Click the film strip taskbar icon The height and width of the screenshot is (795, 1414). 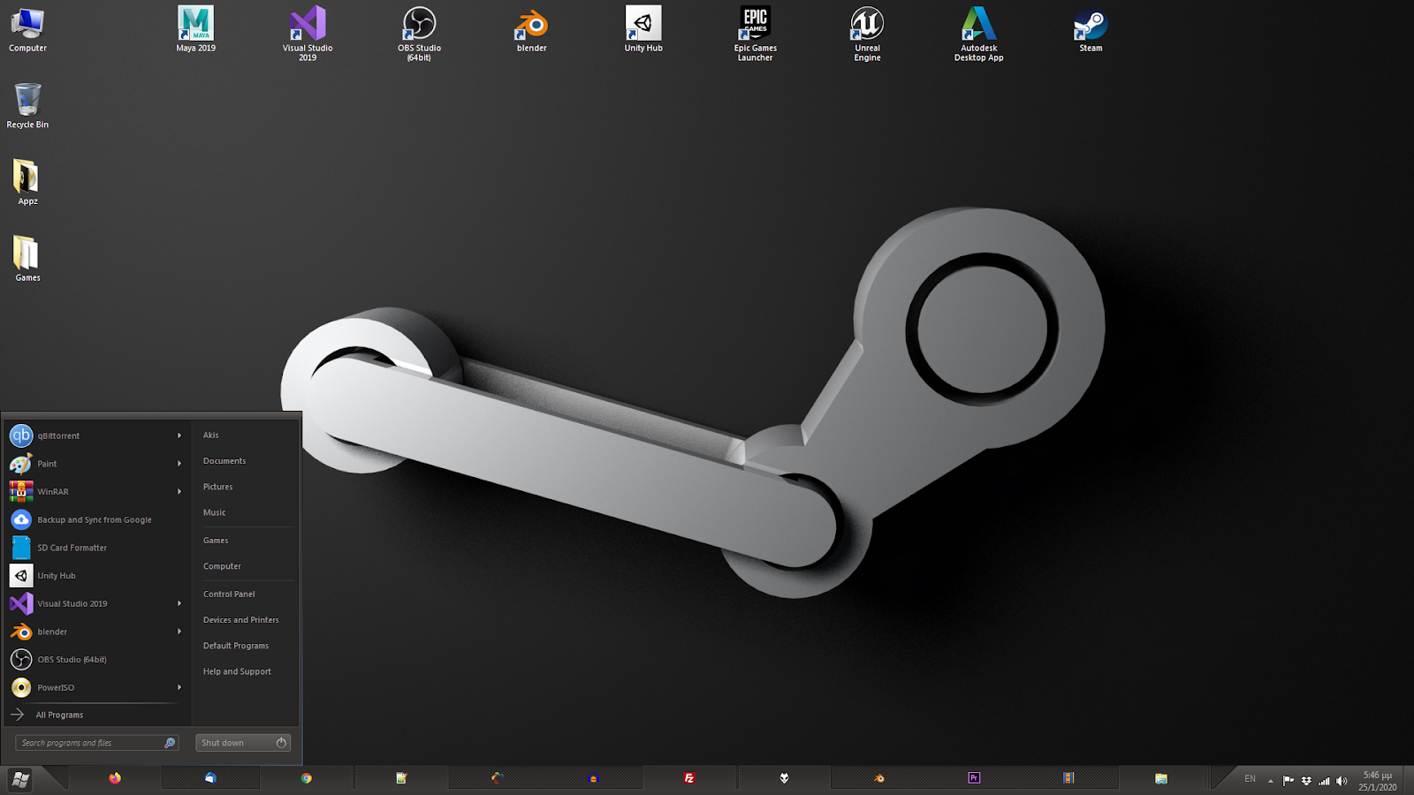[1068, 778]
